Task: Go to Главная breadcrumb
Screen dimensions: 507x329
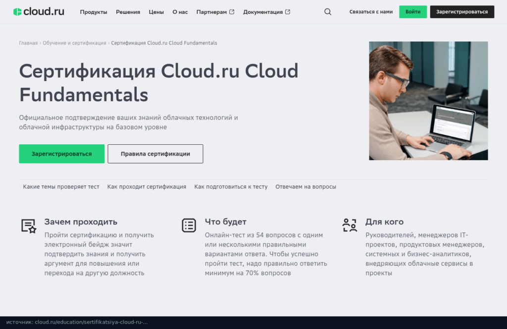Action: 28,43
